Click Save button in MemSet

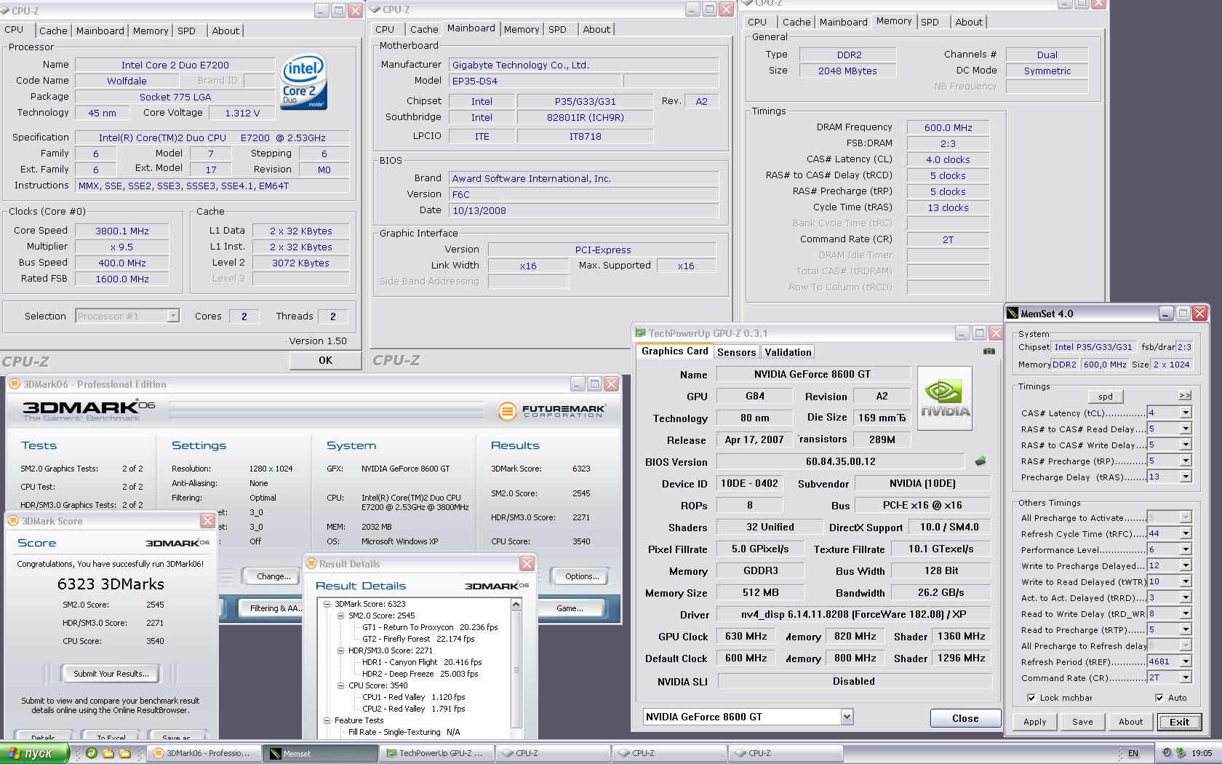pos(1082,722)
